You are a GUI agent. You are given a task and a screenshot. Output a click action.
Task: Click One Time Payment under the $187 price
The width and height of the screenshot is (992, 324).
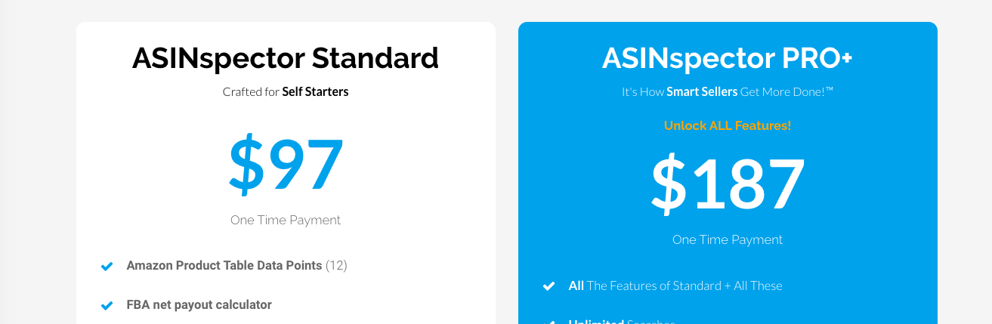(728, 240)
